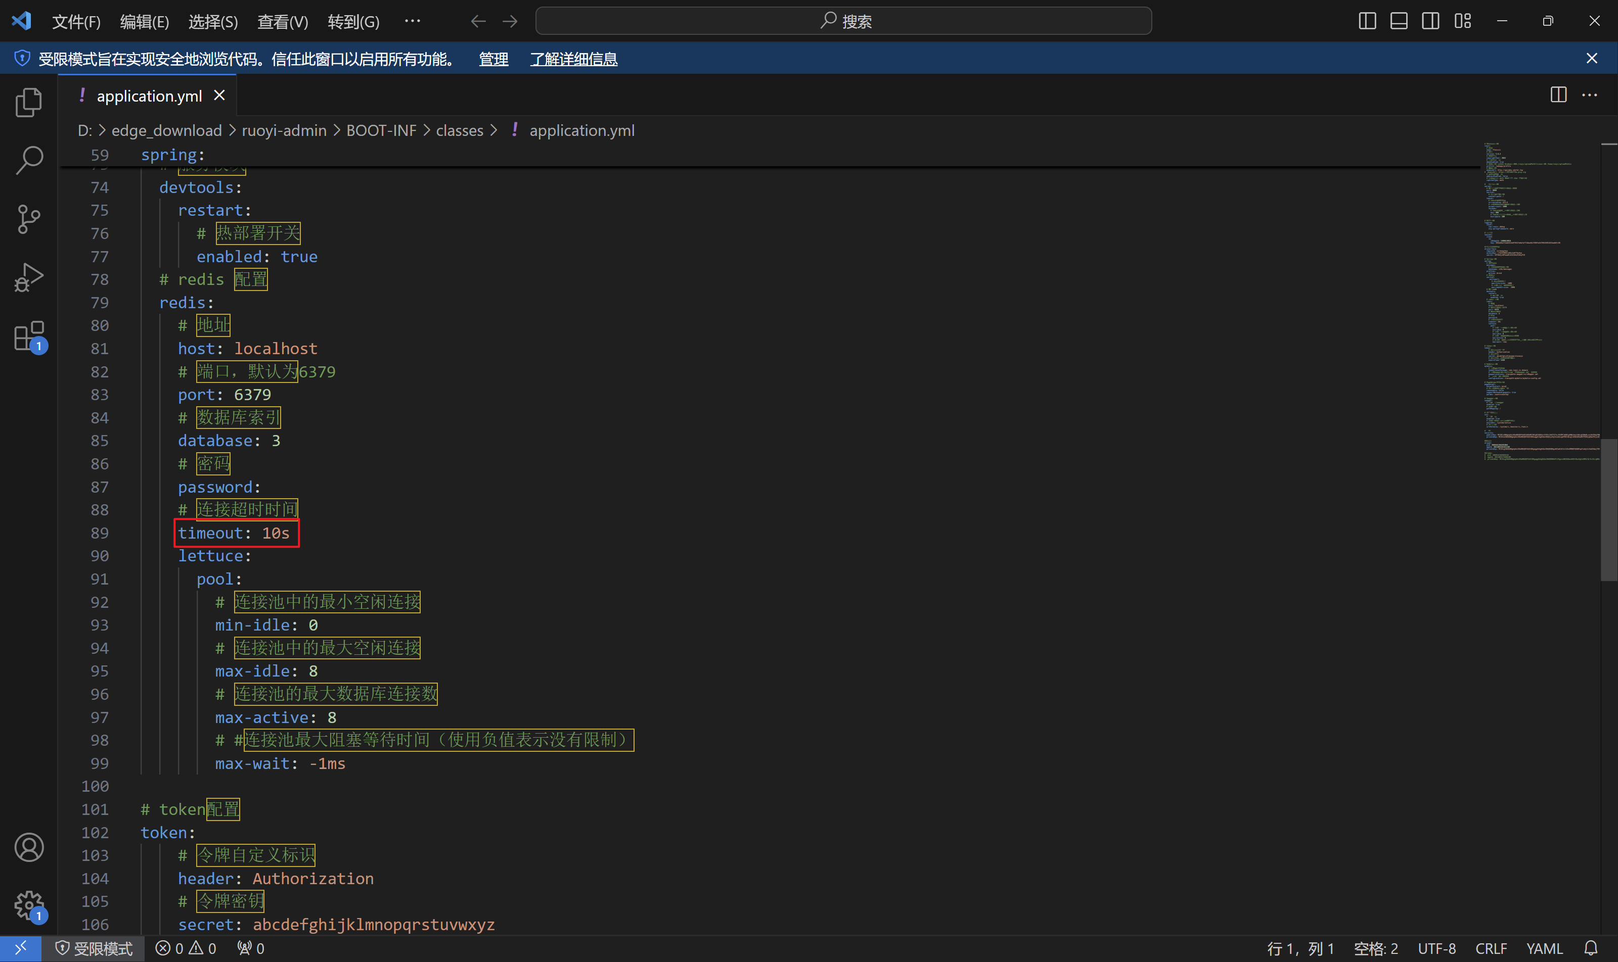This screenshot has width=1618, height=962.
Task: Click the 行 1, 列 1 cursor position
Action: point(1300,948)
